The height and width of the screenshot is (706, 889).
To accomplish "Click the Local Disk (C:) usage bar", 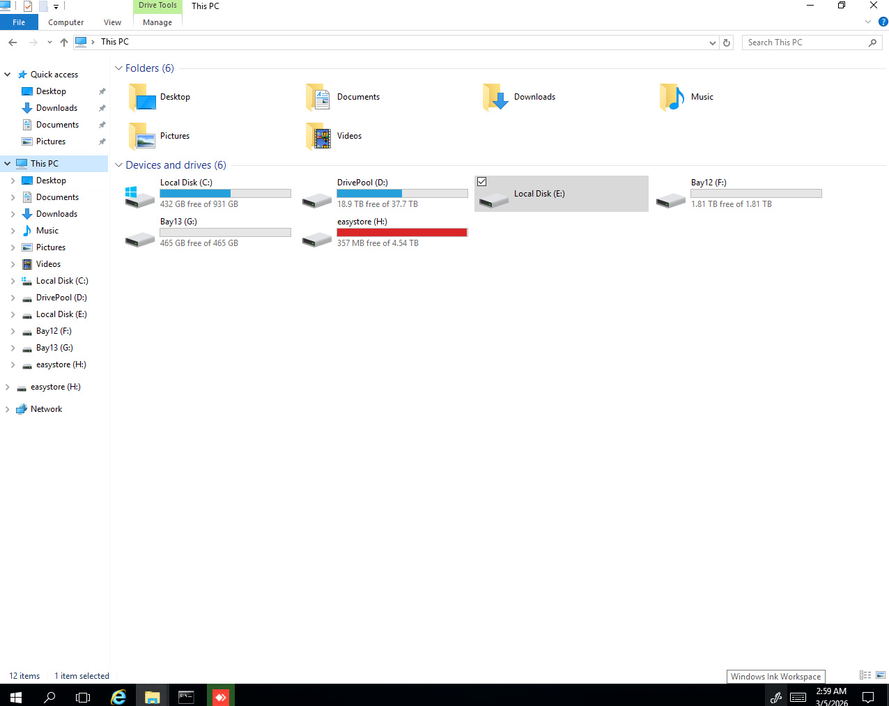I will click(225, 193).
